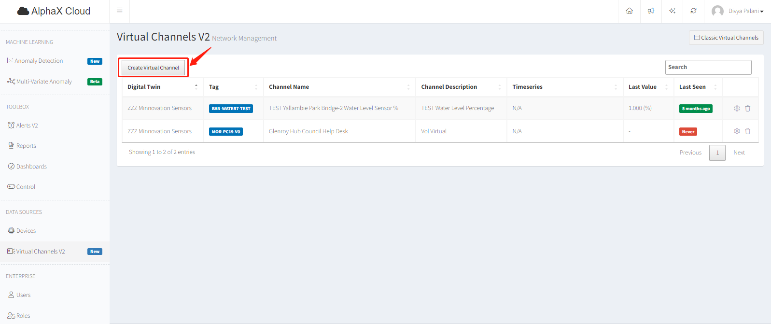Open the announcements megaphone icon
Viewport: 771px width, 324px height.
click(x=651, y=11)
